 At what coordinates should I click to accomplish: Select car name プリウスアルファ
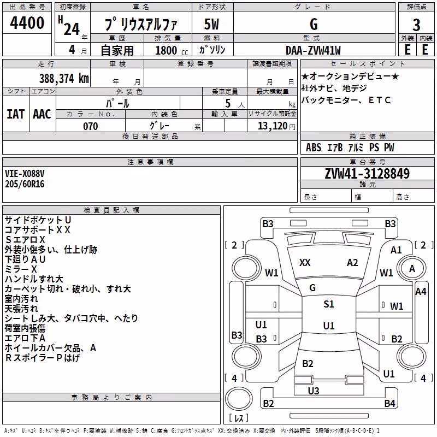(141, 24)
